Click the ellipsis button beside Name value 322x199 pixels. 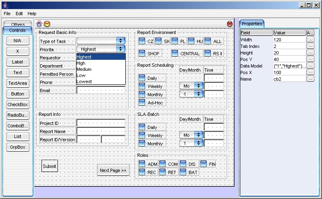pos(310,79)
